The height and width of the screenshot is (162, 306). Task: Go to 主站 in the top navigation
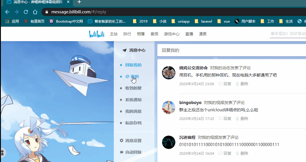114,34
